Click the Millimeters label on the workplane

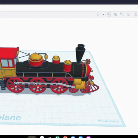point(108,121)
